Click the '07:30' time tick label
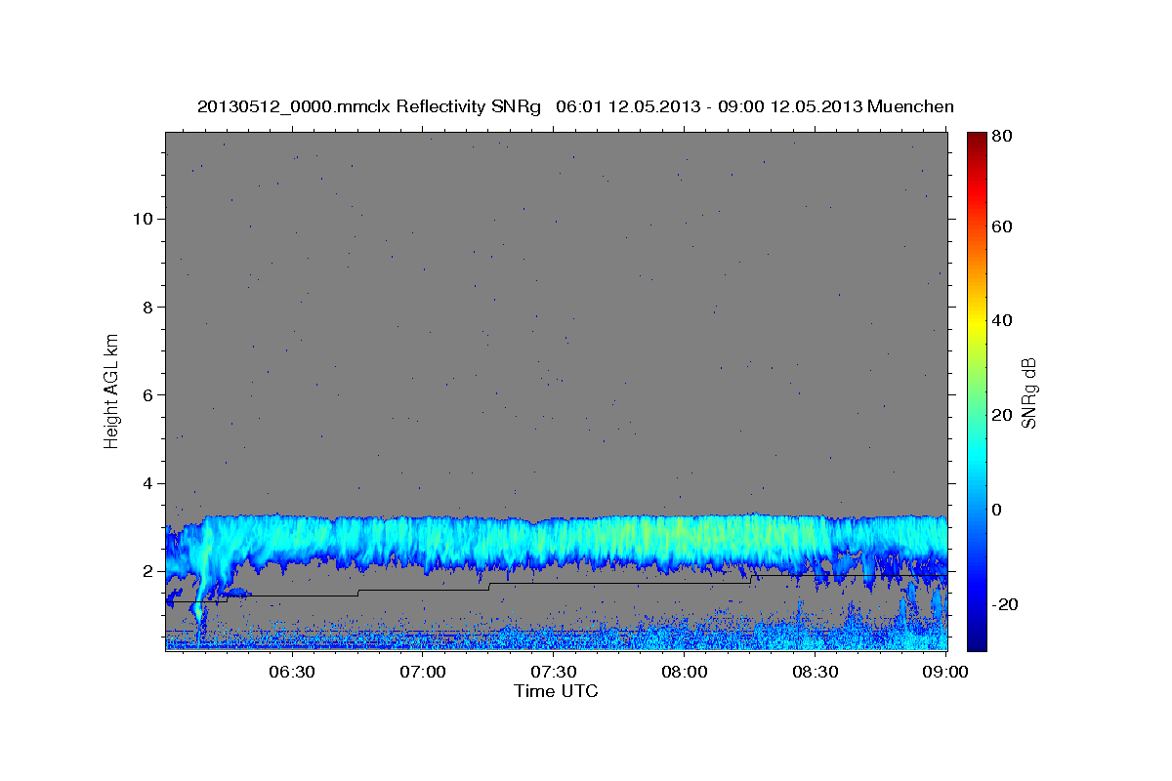The height and width of the screenshot is (781, 1172). 554,672
